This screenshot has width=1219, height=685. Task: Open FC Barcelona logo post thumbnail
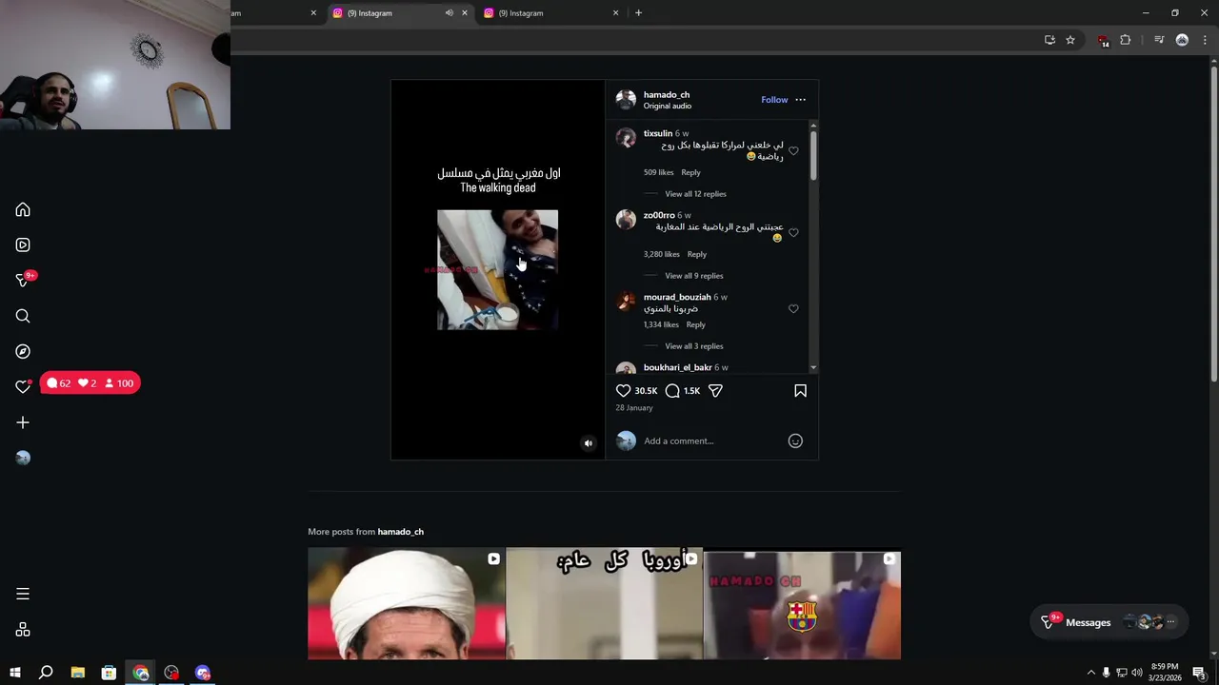coord(802,603)
